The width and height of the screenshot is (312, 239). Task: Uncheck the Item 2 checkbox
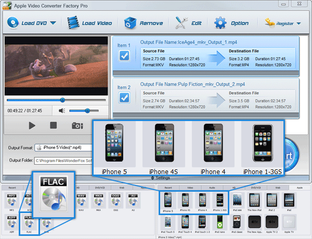pyautogui.click(x=124, y=98)
